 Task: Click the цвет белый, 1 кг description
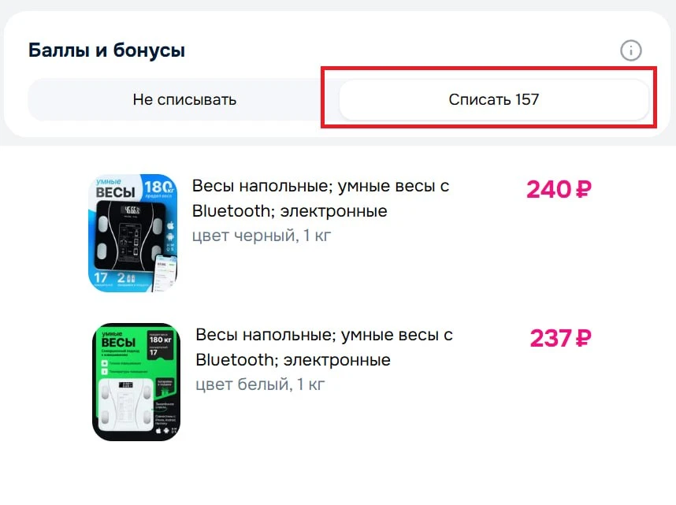(260, 384)
